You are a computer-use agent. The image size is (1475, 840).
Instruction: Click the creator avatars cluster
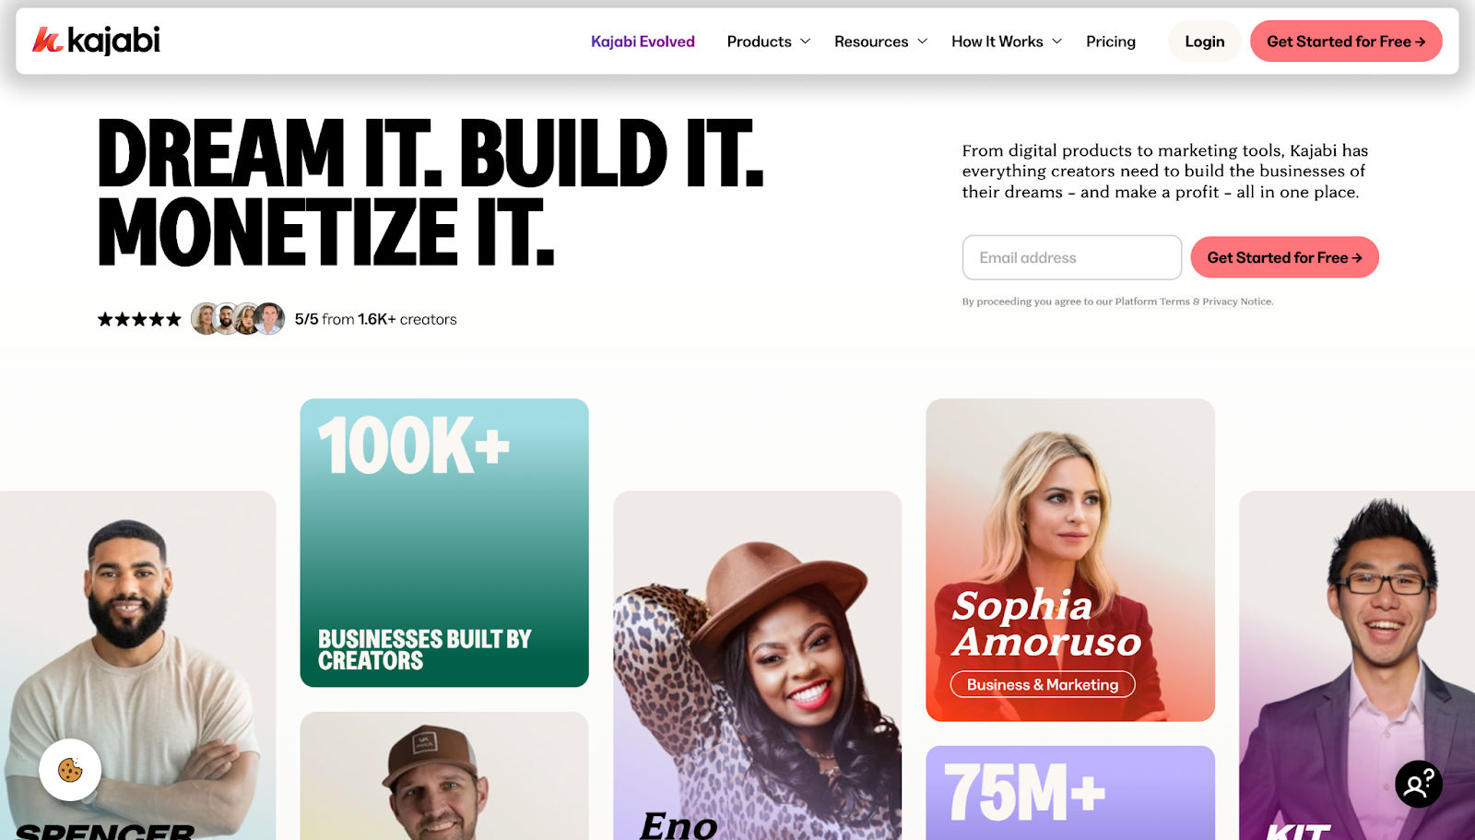[x=238, y=319]
